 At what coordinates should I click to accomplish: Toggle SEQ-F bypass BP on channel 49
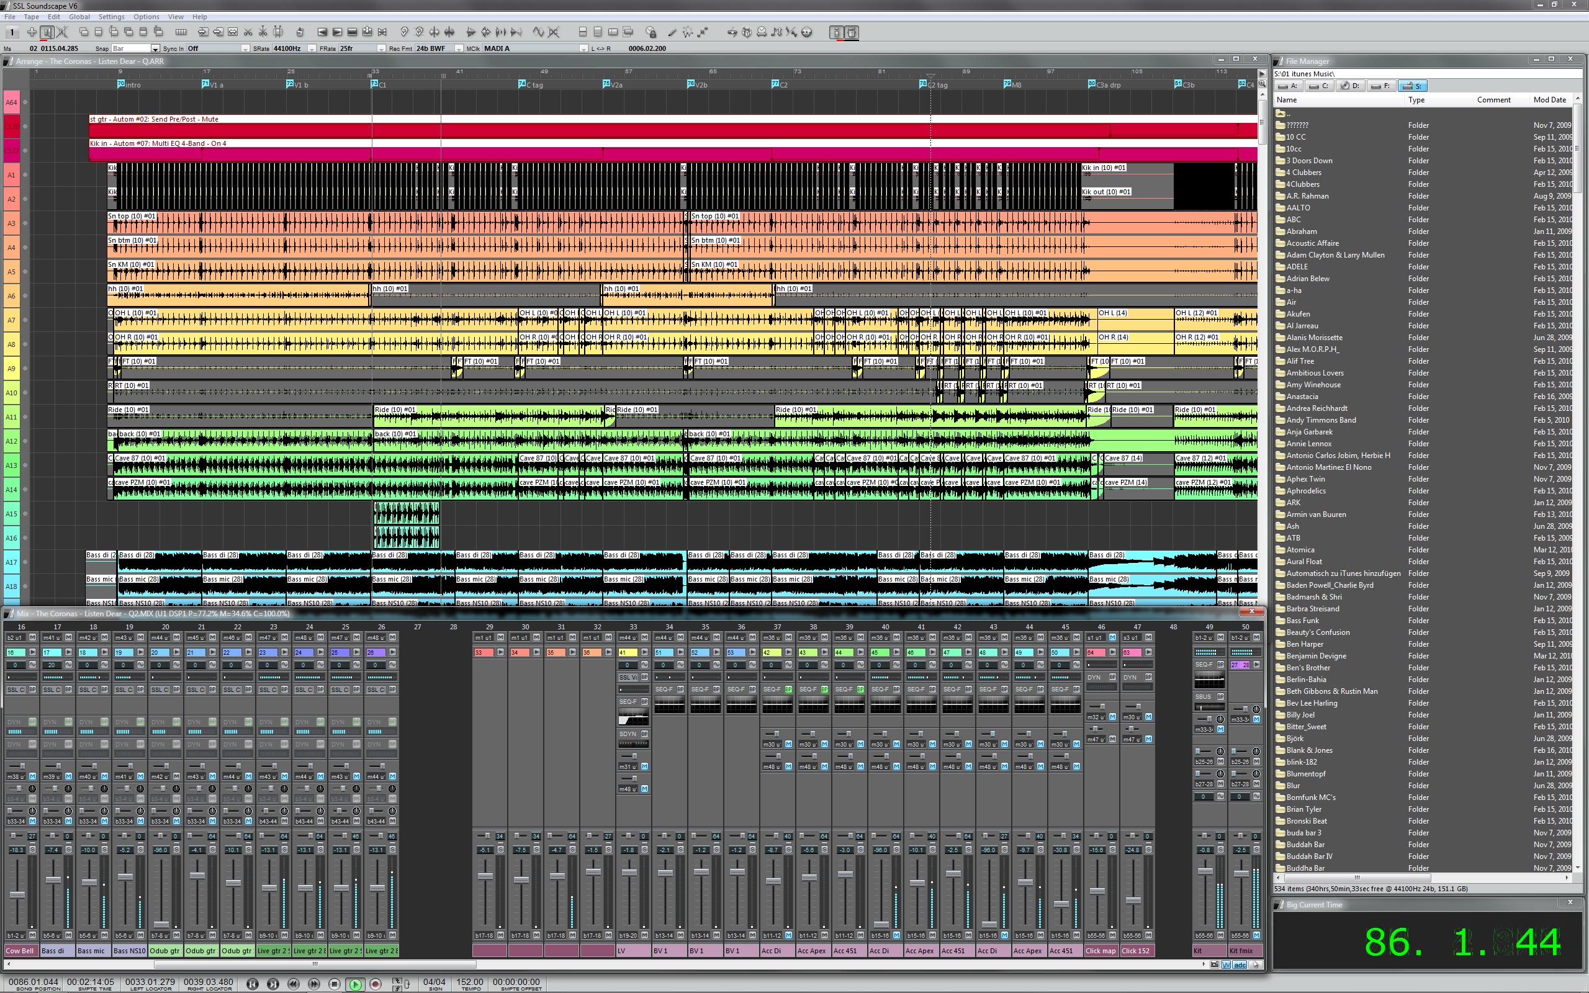pos(1221,665)
